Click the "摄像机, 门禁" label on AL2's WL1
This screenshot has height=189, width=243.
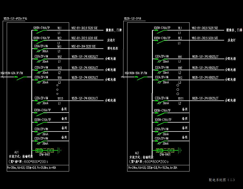(234, 30)
